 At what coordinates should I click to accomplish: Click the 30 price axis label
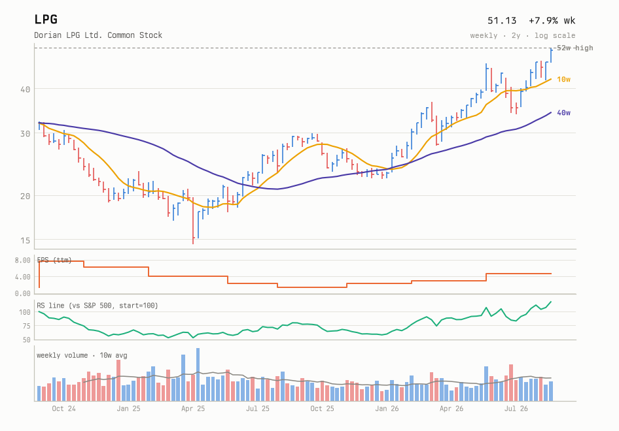pos(26,134)
